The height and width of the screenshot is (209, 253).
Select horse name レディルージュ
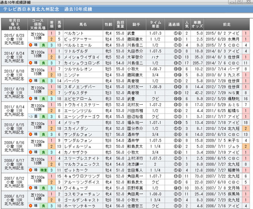point(77,146)
